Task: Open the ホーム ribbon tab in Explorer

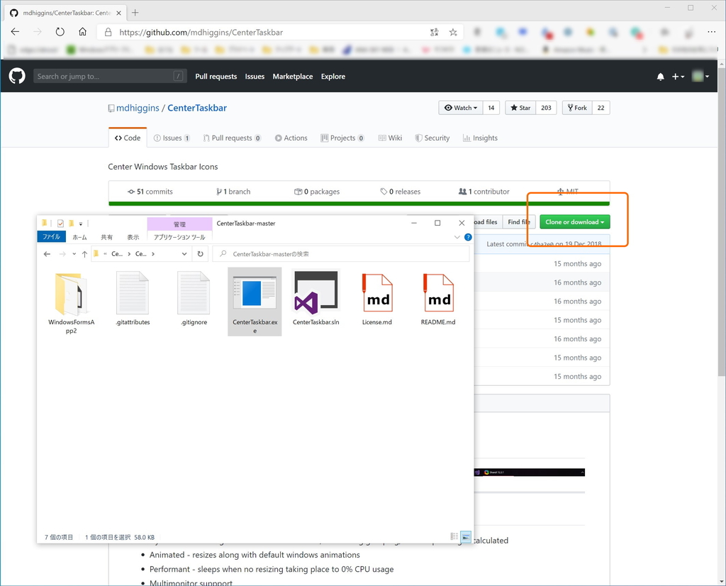Action: click(x=79, y=237)
